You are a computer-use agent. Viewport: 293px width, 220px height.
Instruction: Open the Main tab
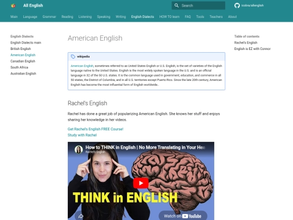pos(14,17)
